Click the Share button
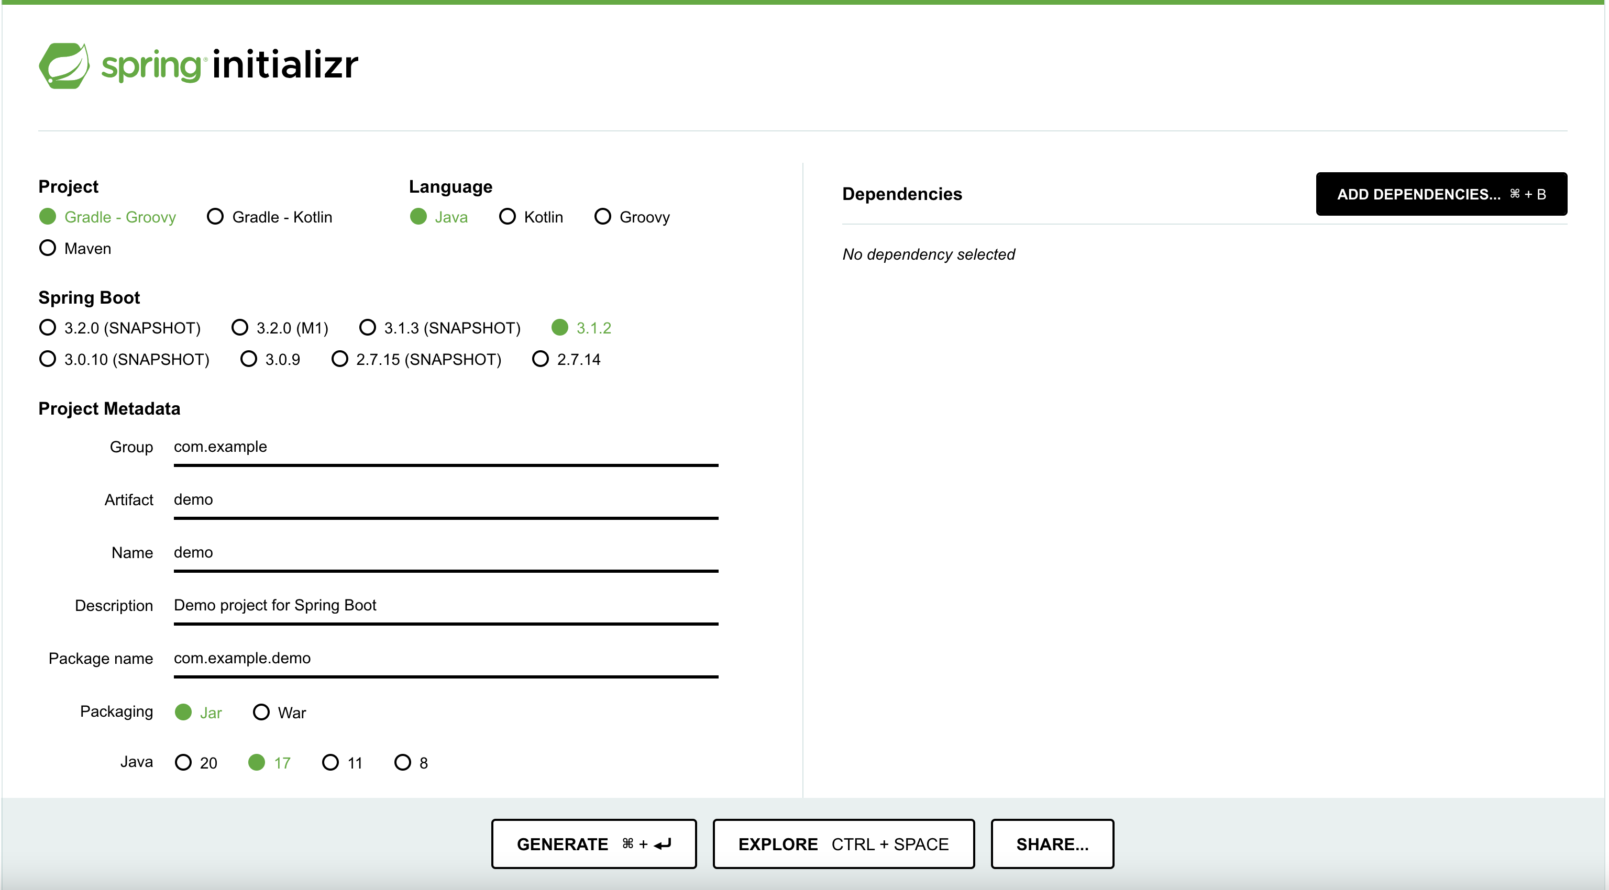 pyautogui.click(x=1052, y=844)
